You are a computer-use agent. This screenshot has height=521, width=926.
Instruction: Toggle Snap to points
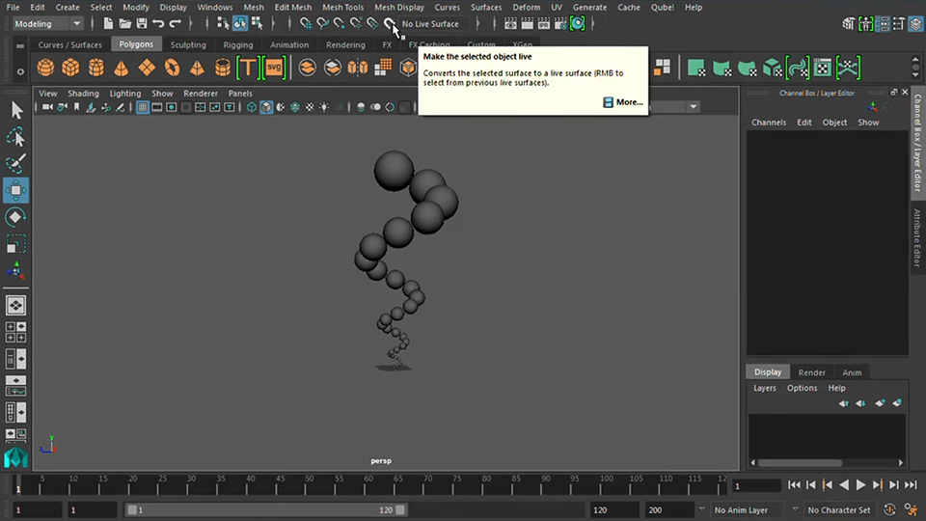339,23
